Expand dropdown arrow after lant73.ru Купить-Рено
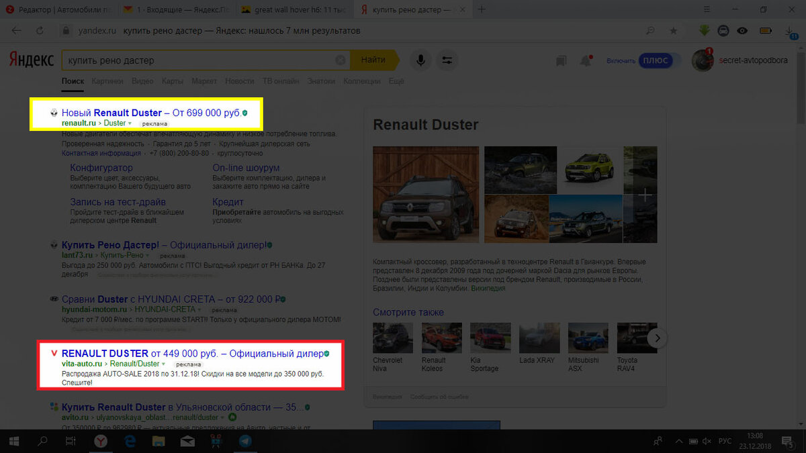The height and width of the screenshot is (453, 806). pyautogui.click(x=148, y=256)
